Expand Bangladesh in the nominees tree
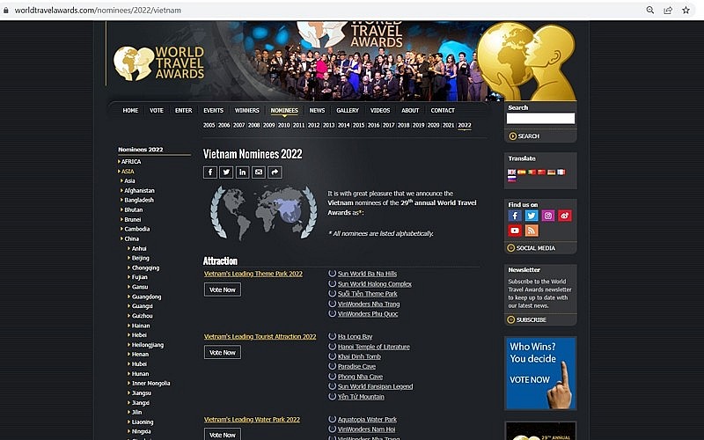The width and height of the screenshot is (704, 440). (x=139, y=201)
